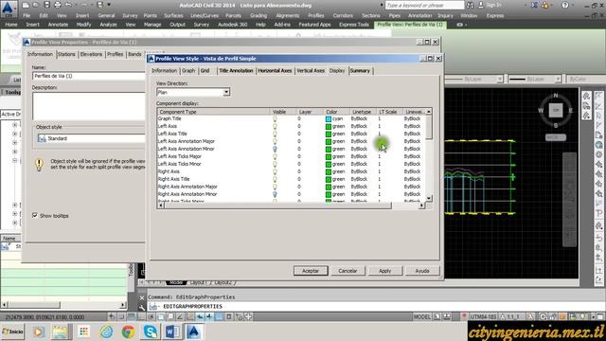
Task: Open the View Direction dropdown
Action: [226, 93]
